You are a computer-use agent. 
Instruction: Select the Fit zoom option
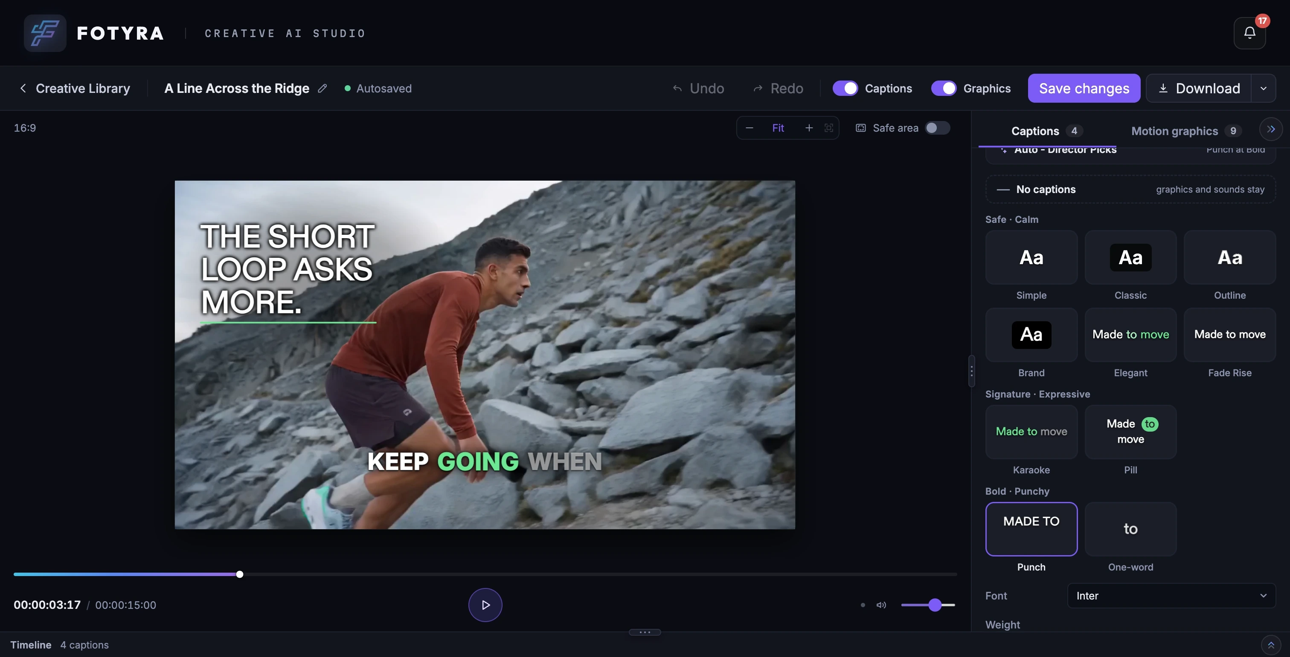click(778, 128)
